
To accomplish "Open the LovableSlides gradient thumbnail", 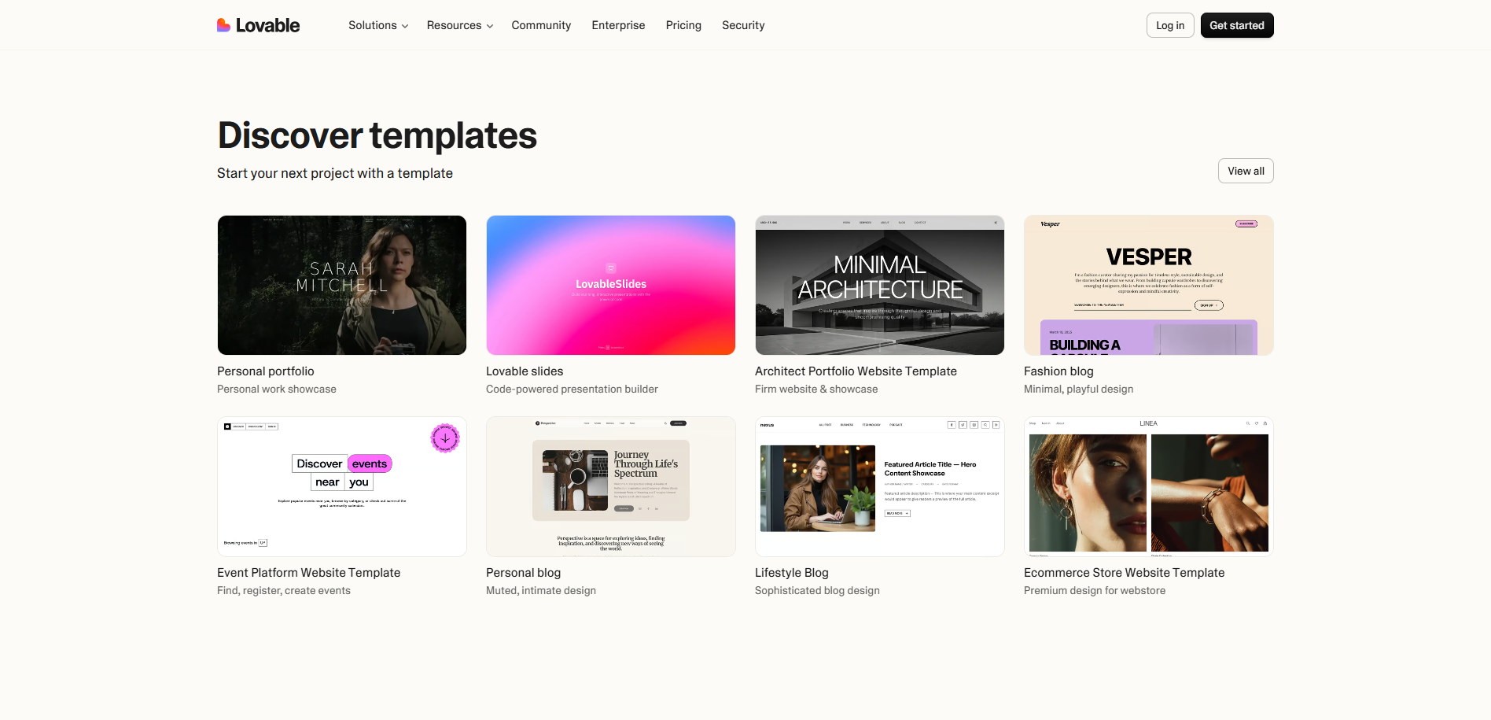I will (611, 285).
